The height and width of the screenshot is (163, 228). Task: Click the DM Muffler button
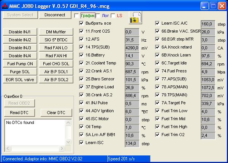(56, 32)
